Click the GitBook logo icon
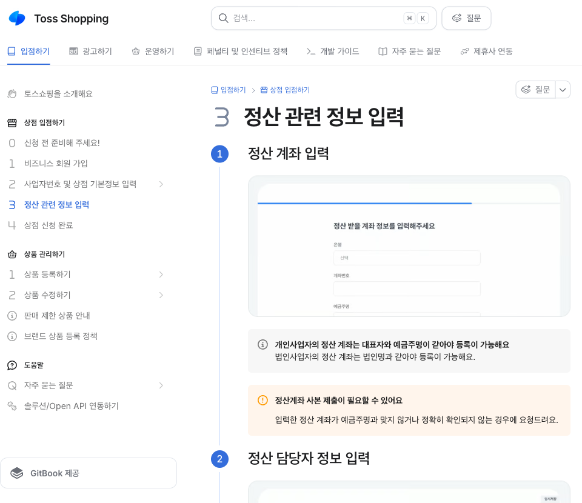The image size is (582, 503). click(x=17, y=473)
